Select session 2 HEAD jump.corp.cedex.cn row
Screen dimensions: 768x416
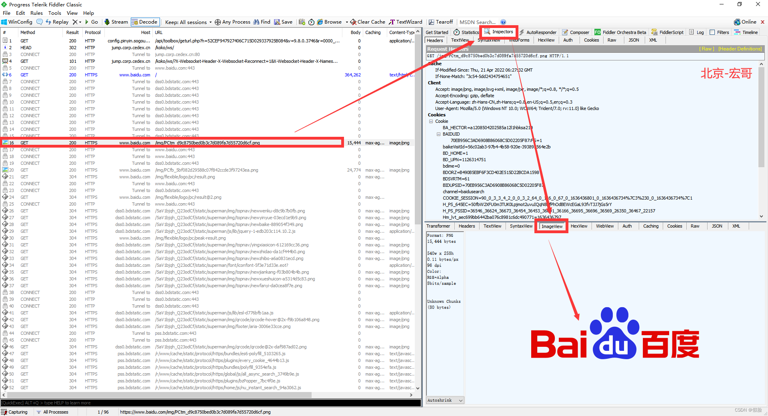(x=208, y=48)
